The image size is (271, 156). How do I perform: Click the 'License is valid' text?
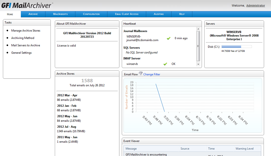pos(66,46)
